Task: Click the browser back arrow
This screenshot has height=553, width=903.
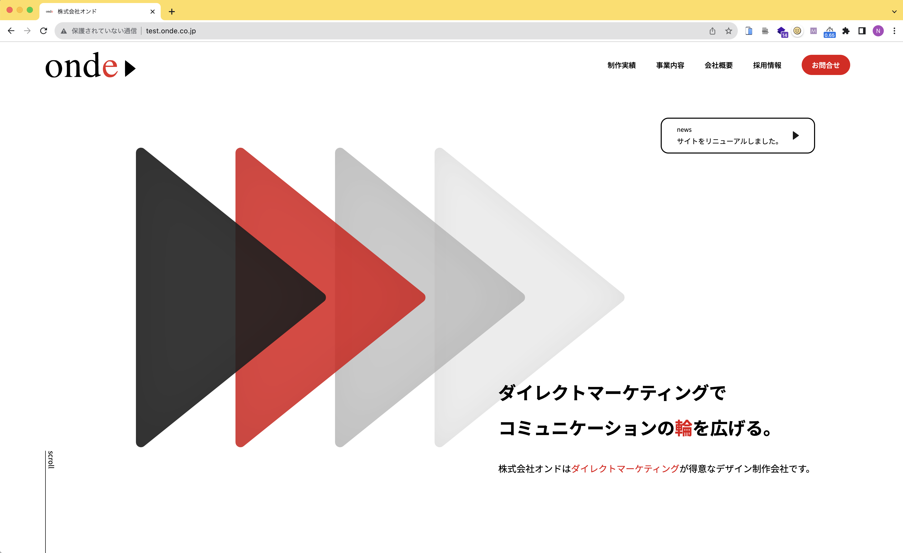Action: tap(11, 31)
